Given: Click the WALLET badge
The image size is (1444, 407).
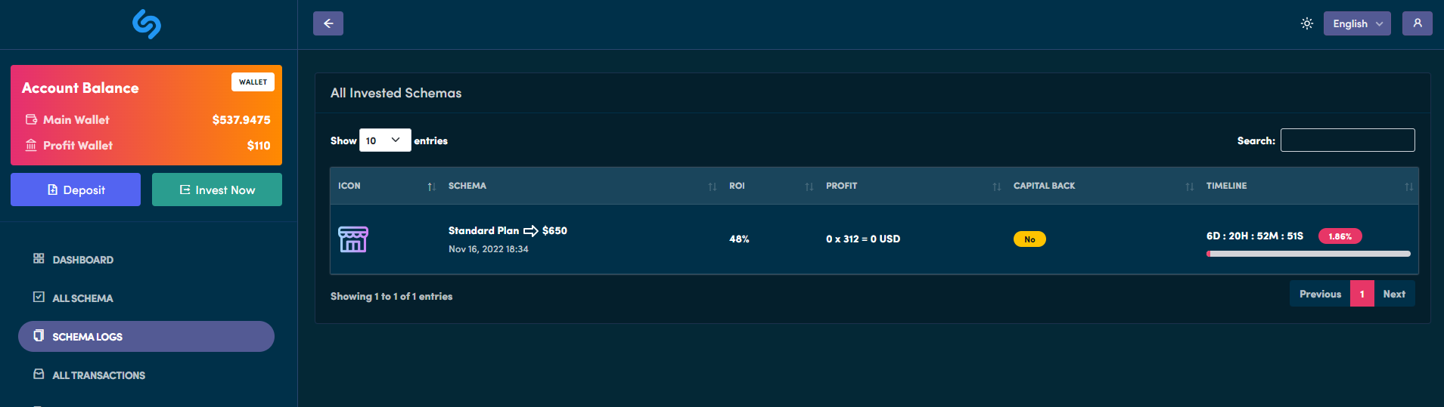Looking at the screenshot, I should (253, 82).
